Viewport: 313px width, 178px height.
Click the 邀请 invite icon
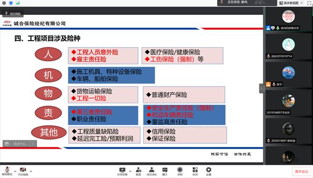tap(138, 171)
